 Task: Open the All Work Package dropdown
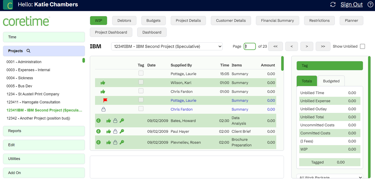pyautogui.click(x=329, y=177)
